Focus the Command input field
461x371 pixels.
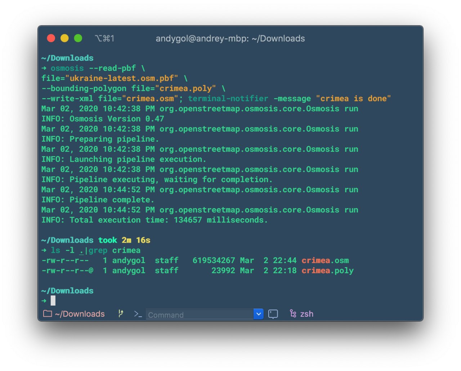click(200, 314)
